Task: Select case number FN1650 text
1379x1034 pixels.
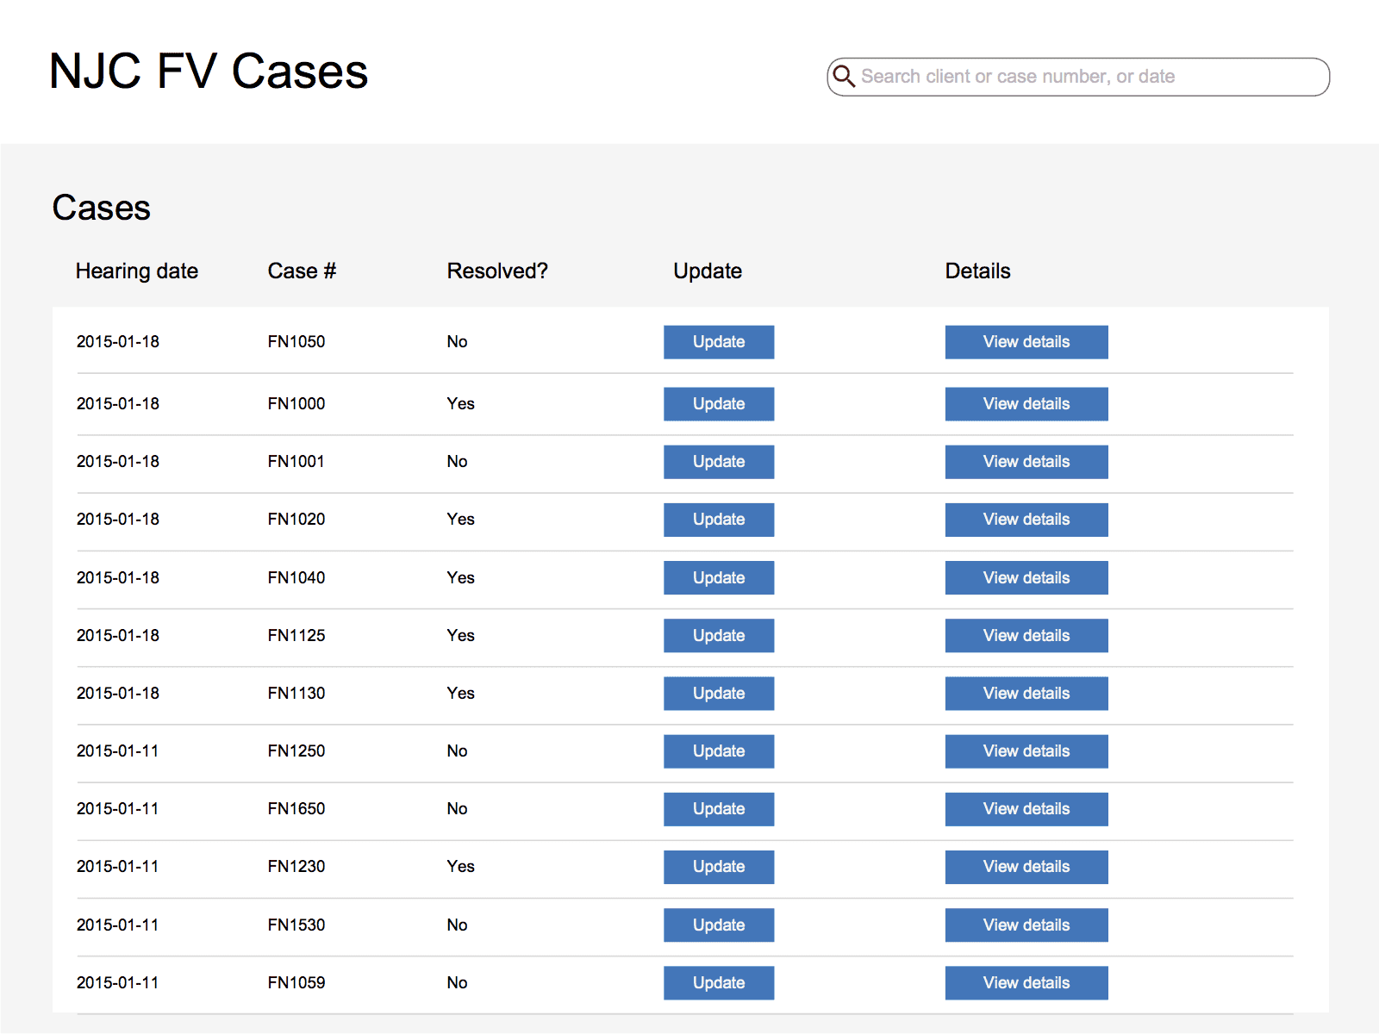Action: (296, 809)
